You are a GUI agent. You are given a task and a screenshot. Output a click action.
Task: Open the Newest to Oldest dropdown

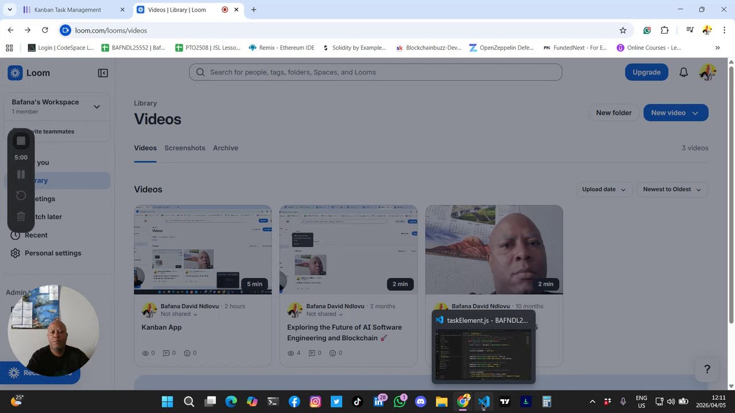672,189
